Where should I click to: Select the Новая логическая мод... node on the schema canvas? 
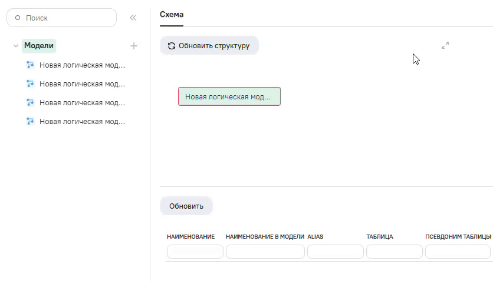click(229, 96)
